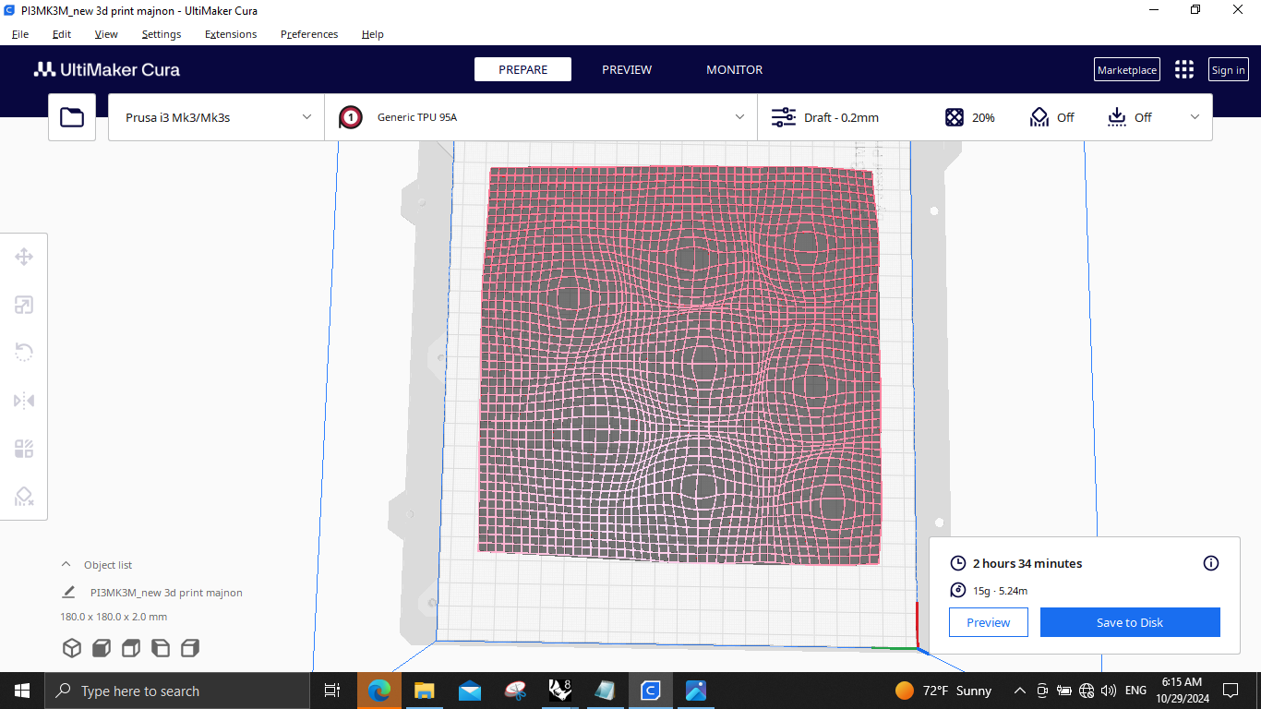The height and width of the screenshot is (709, 1261).
Task: Click the 20% infill icon
Action: tap(955, 117)
